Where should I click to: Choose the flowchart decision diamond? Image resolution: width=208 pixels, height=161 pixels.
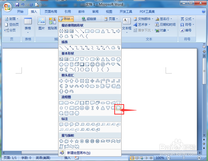[72, 103]
